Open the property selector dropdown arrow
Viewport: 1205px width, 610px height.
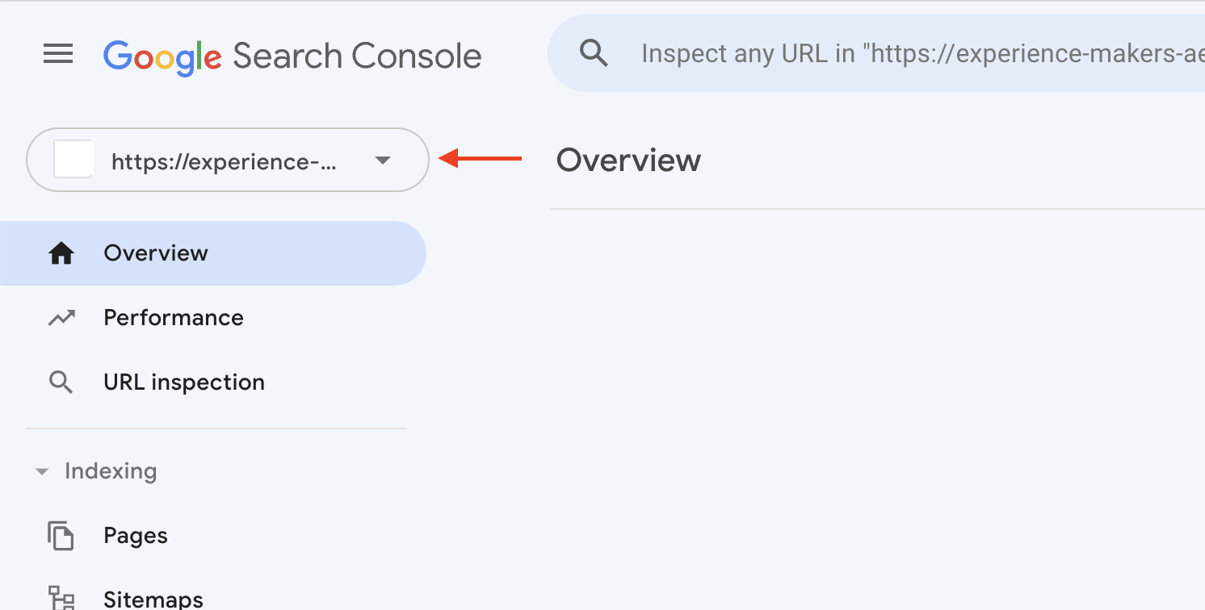tap(384, 161)
